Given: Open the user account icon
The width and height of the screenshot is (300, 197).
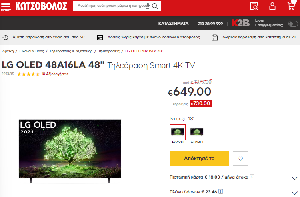Looking at the screenshot, I should pos(272,6).
